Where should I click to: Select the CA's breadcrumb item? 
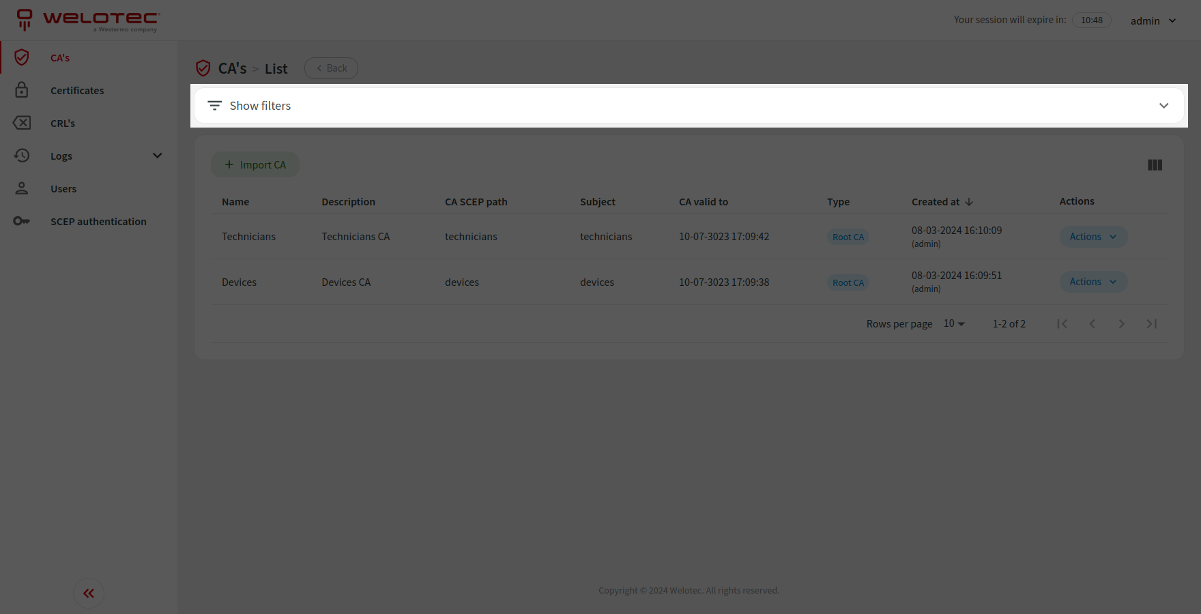pyautogui.click(x=231, y=68)
